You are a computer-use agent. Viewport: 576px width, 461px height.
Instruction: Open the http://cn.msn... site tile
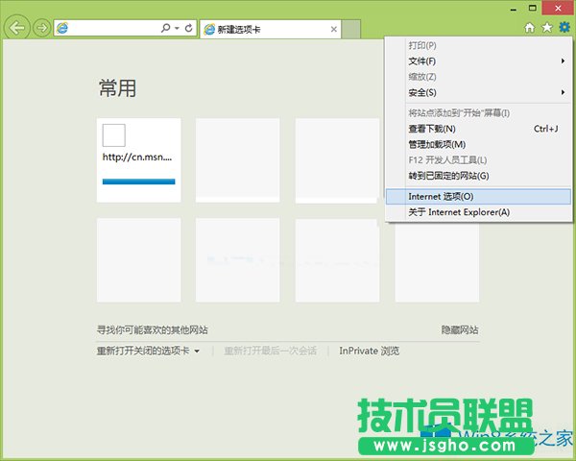(x=138, y=159)
